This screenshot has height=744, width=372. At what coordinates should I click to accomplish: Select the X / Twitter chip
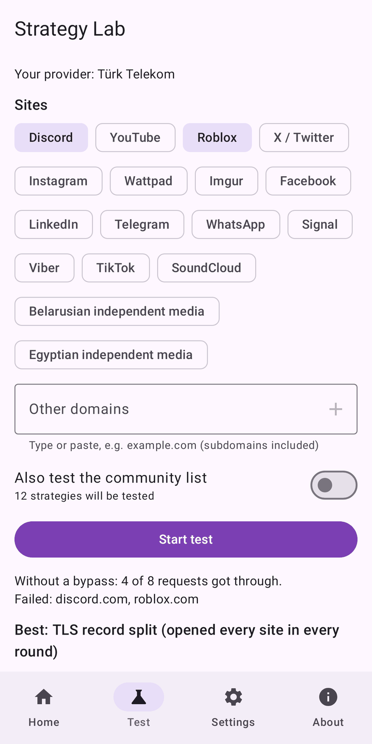coord(304,137)
